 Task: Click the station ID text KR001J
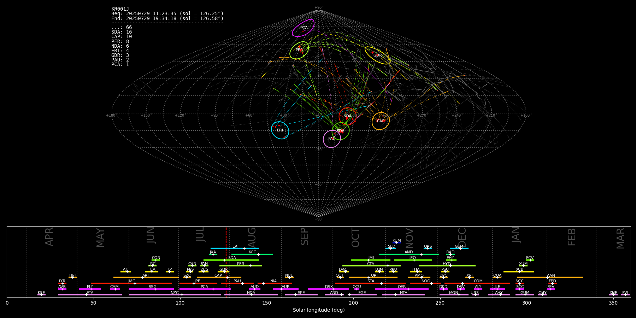pyautogui.click(x=120, y=9)
